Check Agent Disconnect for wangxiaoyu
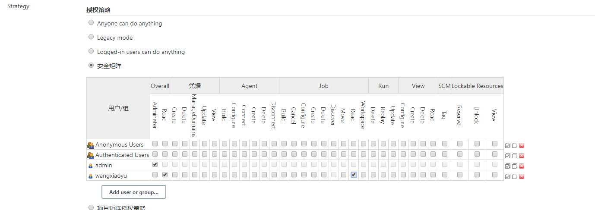 click(274, 175)
